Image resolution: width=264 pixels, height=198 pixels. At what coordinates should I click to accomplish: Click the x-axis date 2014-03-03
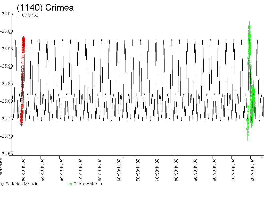pyautogui.click(x=157, y=170)
